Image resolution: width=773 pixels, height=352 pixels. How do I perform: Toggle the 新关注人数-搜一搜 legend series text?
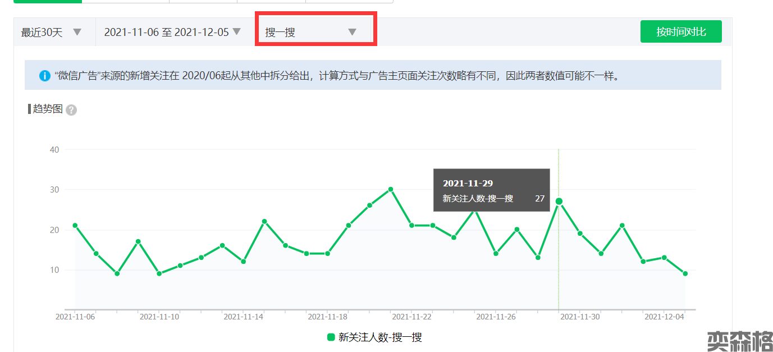click(x=380, y=337)
